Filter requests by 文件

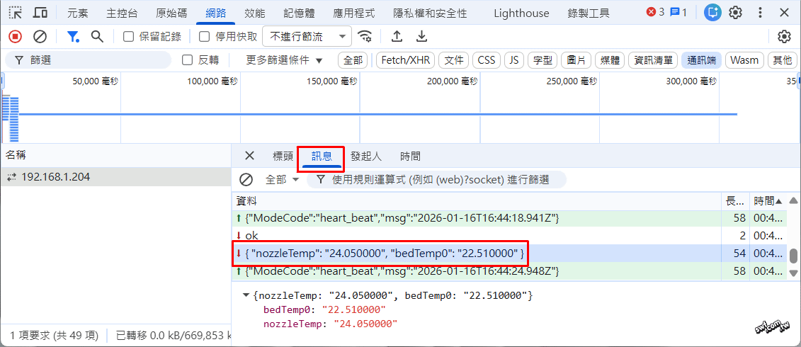click(454, 60)
